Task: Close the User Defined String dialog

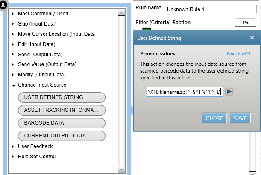Action: click(252, 38)
